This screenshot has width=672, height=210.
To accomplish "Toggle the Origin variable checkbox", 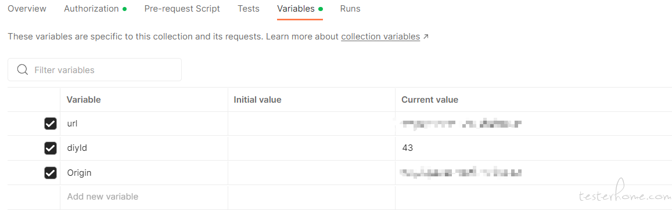I will pos(51,173).
